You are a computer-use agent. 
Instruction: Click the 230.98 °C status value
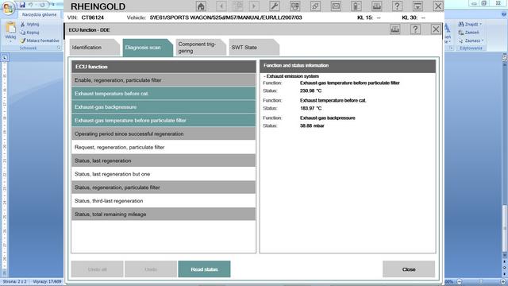tap(310, 91)
